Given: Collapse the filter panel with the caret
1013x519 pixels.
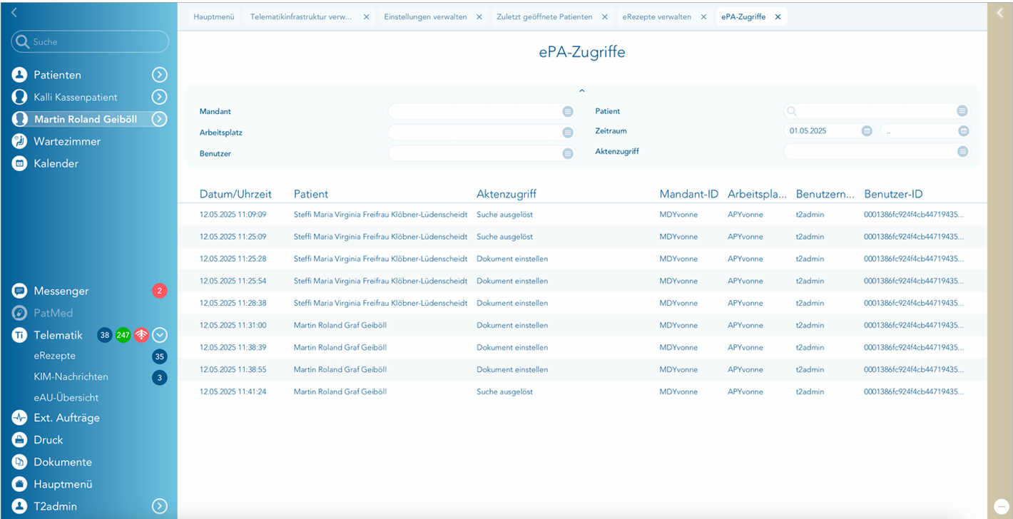Looking at the screenshot, I should click(x=581, y=91).
